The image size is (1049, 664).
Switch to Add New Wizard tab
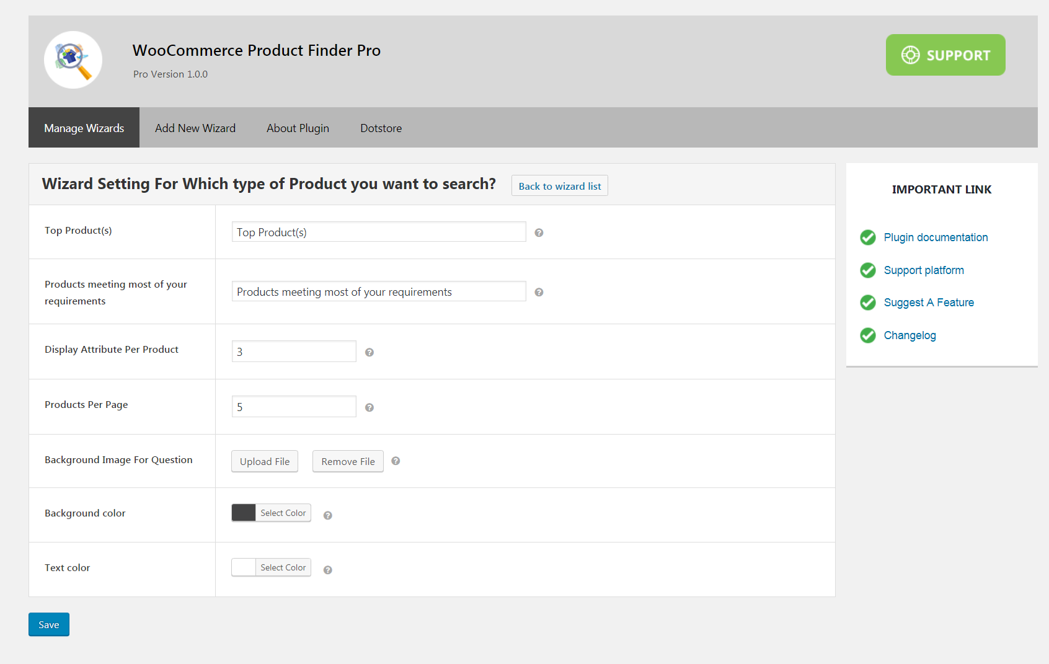pos(195,128)
